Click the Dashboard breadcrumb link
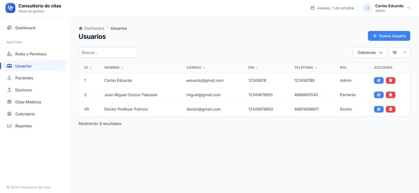 [x=94, y=28]
